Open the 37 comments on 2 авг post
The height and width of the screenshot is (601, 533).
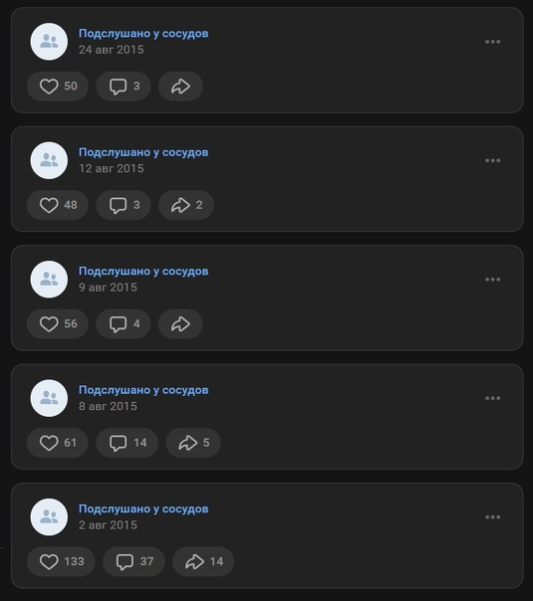pyautogui.click(x=133, y=561)
